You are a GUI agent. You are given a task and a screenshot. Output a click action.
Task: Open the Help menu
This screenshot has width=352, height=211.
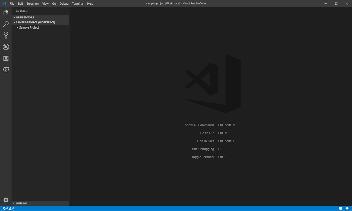(90, 4)
